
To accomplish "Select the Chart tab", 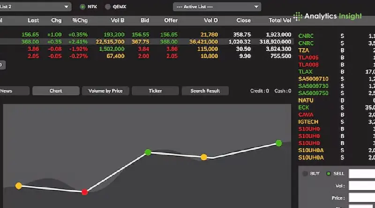I will click(x=55, y=91).
